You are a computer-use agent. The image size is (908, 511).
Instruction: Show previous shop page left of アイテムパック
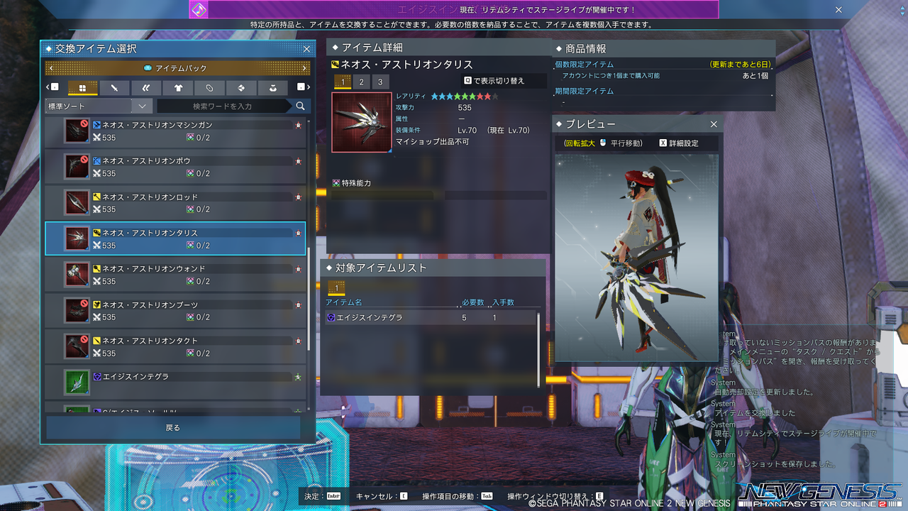pos(50,68)
